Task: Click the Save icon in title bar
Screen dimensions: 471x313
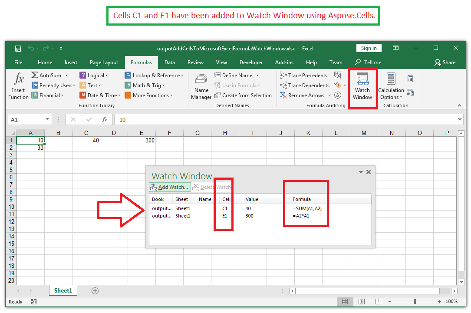Action: pos(18,49)
